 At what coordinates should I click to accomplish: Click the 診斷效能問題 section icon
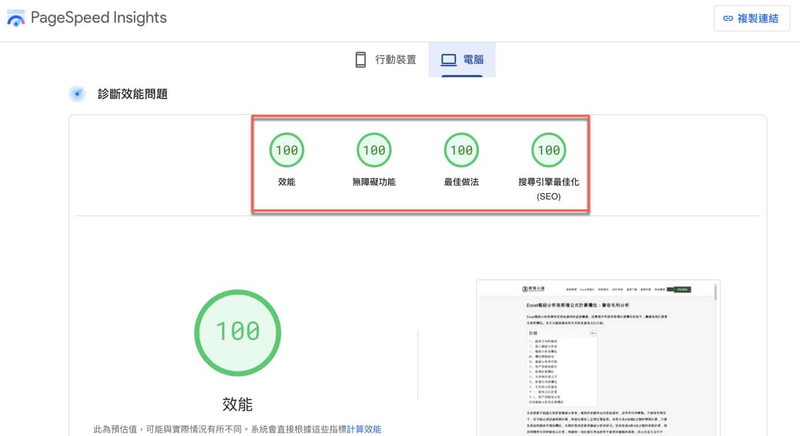(77, 94)
